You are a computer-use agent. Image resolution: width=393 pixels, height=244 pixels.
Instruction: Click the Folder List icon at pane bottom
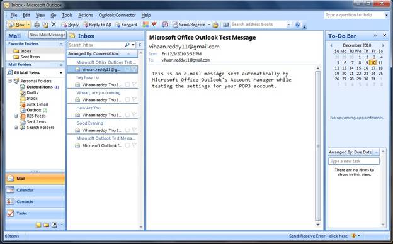(47, 225)
